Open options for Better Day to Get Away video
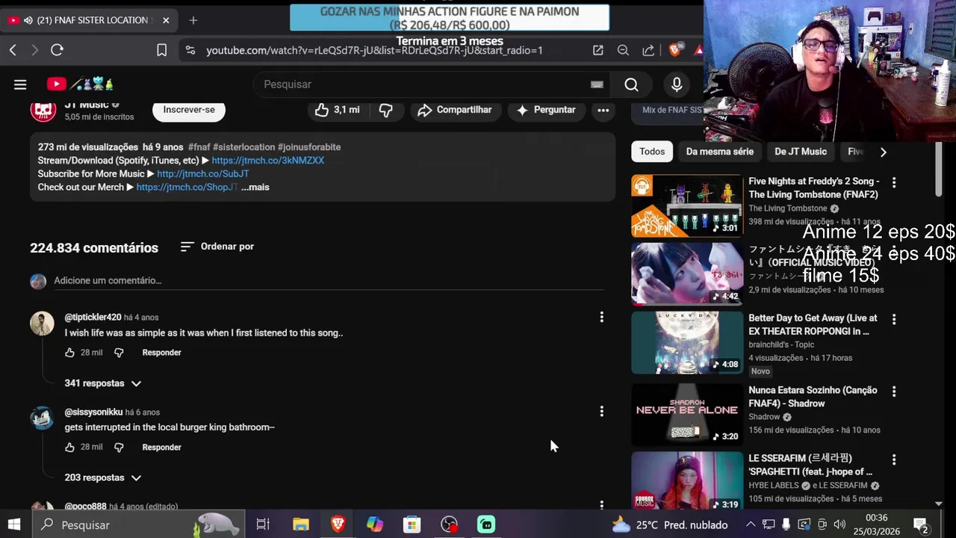Viewport: 956px width, 538px height. click(893, 319)
